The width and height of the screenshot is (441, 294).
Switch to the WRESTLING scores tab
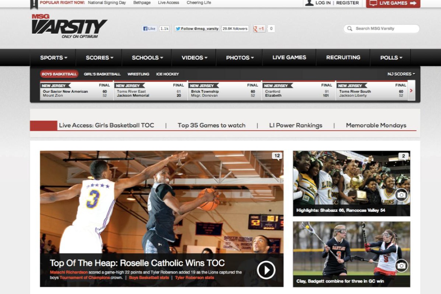pos(137,73)
